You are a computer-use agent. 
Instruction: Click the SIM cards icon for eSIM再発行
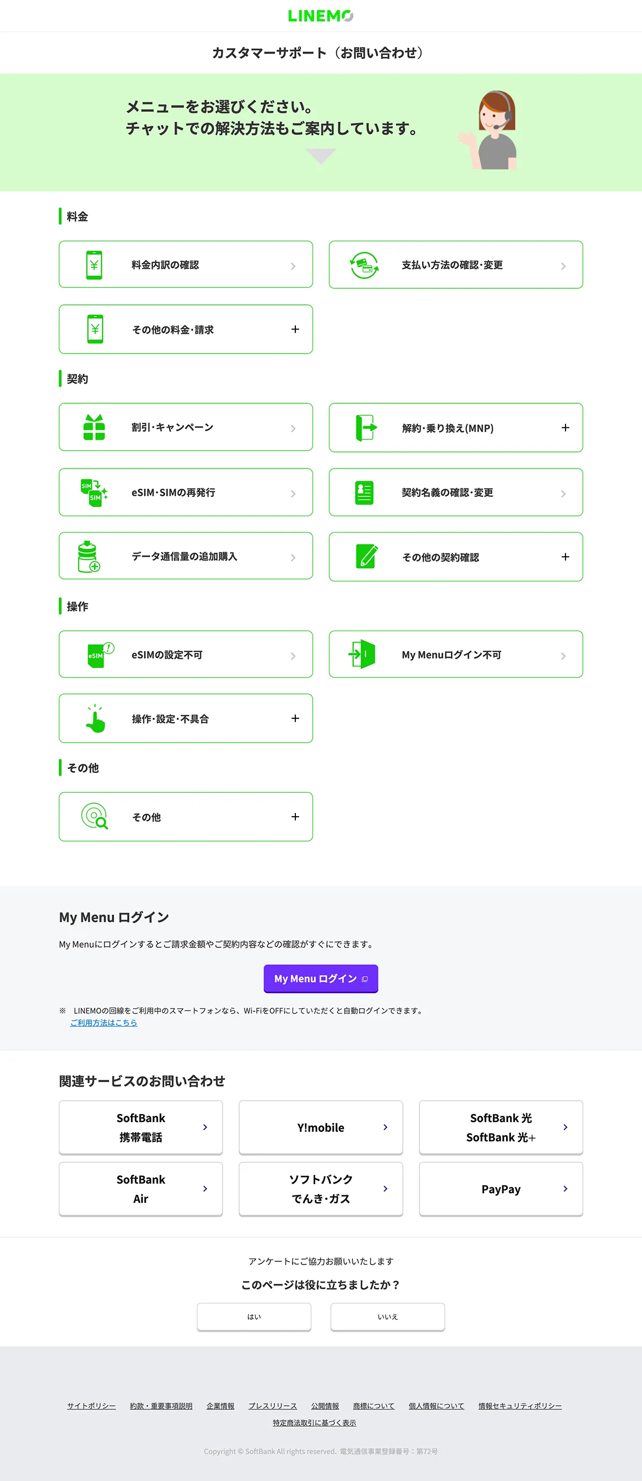[94, 493]
